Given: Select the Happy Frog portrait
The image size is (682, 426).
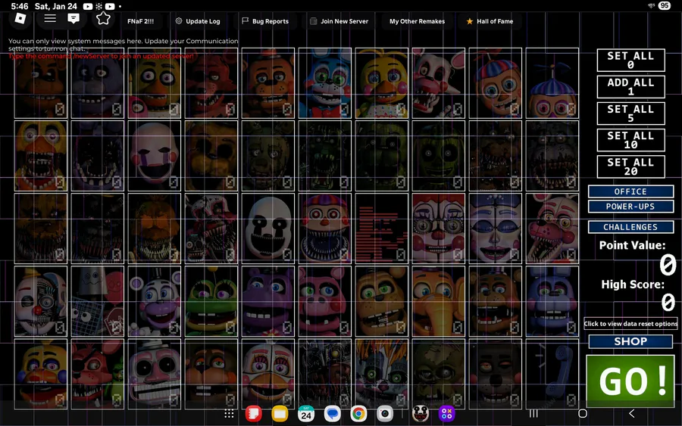Looking at the screenshot, I should pyautogui.click(x=211, y=301).
